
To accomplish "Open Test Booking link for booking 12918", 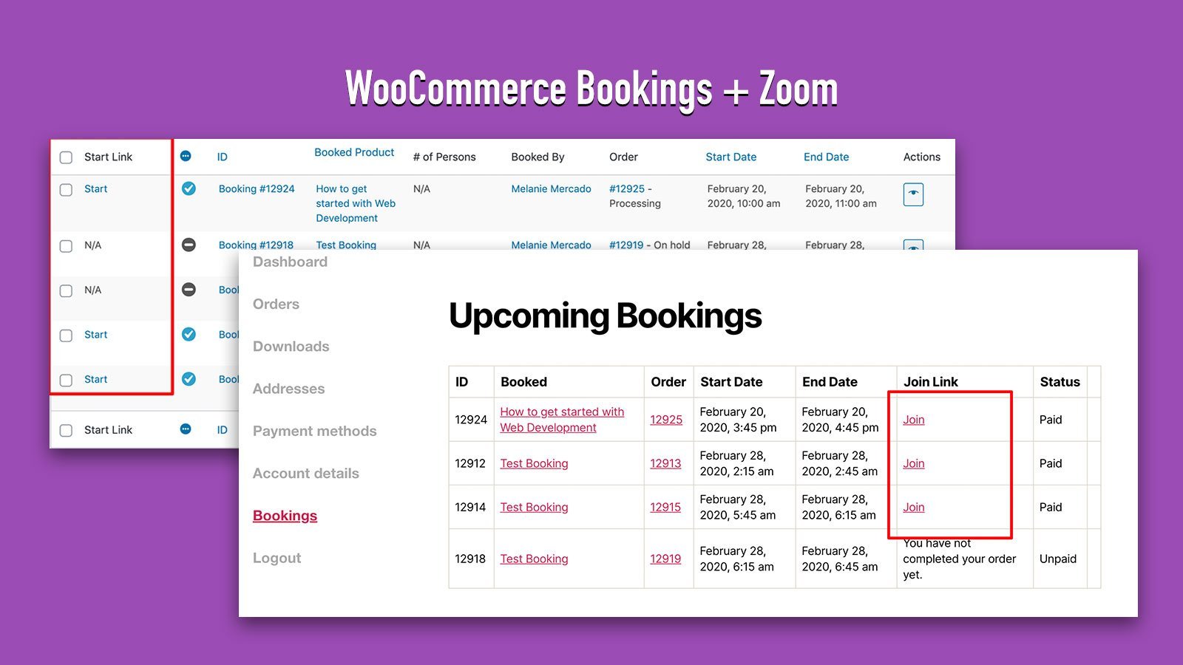I will coord(534,559).
